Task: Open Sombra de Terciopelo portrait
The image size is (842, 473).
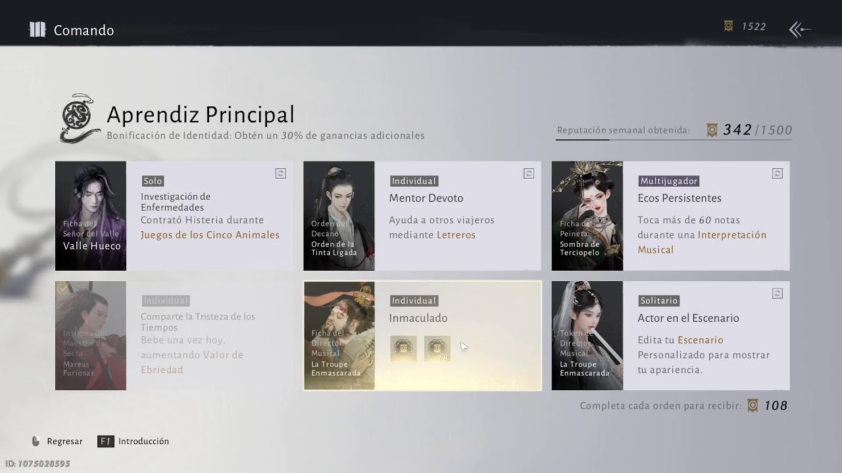Action: click(x=587, y=215)
